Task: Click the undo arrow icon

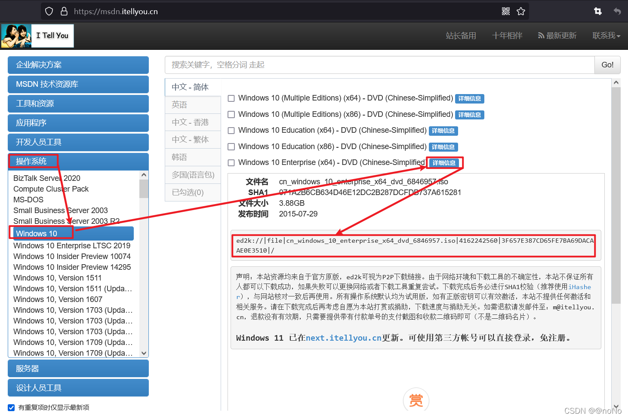Action: (x=617, y=11)
